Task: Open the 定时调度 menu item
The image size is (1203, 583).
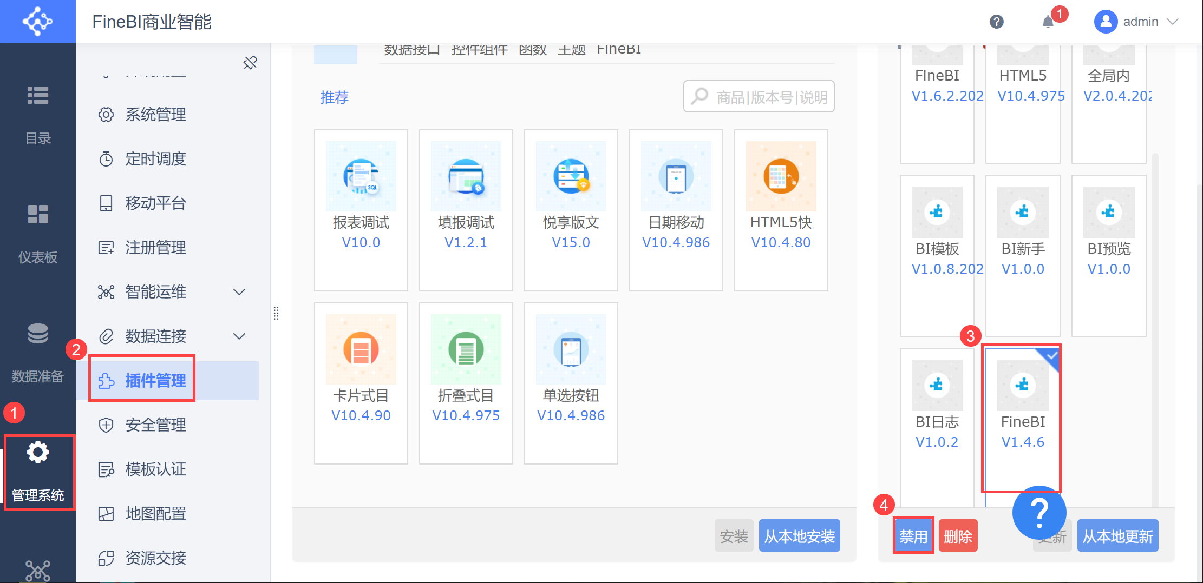Action: [156, 159]
